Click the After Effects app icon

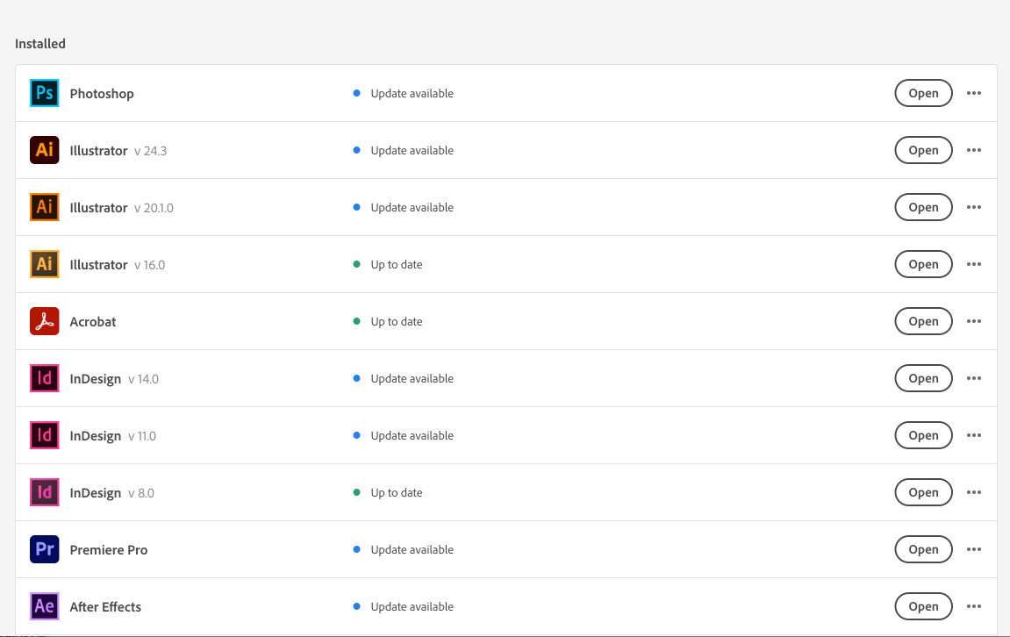click(x=44, y=606)
